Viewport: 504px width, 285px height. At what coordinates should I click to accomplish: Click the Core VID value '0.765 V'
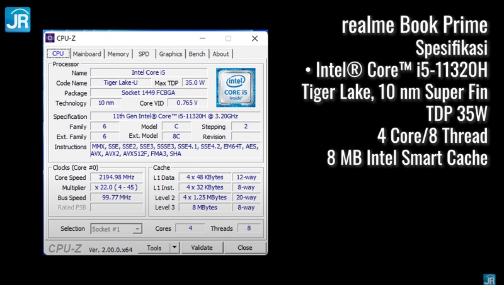[x=187, y=103]
